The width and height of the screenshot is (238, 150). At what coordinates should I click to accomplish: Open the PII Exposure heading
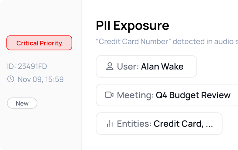click(x=132, y=26)
